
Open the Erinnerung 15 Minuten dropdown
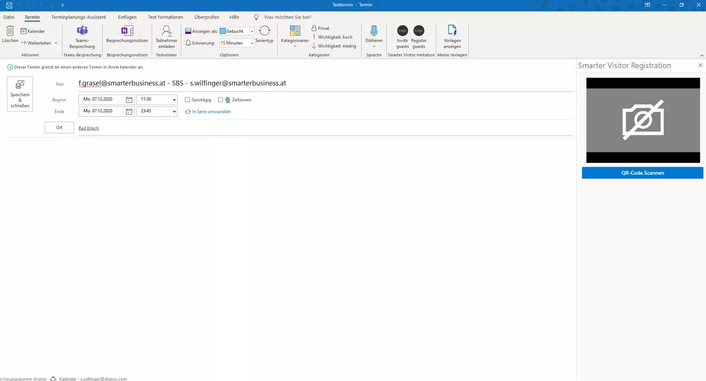(252, 43)
